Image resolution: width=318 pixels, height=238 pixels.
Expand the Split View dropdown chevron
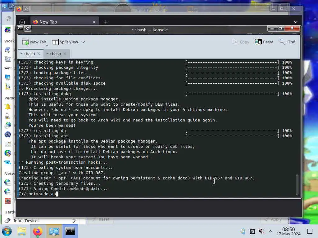point(83,42)
